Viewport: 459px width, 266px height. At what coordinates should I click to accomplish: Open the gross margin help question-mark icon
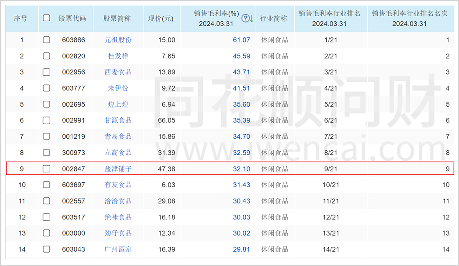[245, 18]
